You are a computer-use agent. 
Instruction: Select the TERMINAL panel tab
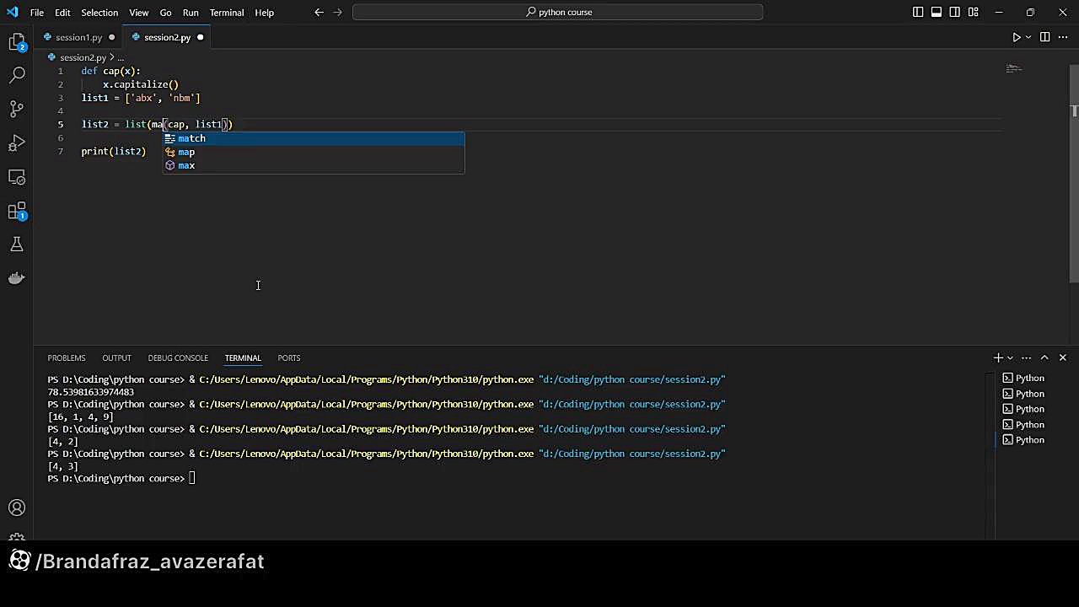[243, 357]
